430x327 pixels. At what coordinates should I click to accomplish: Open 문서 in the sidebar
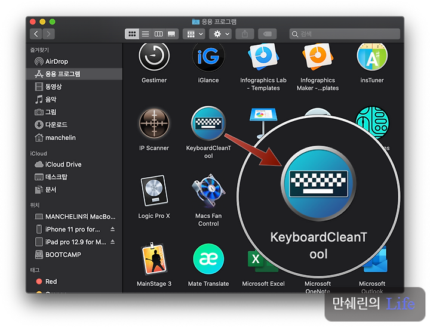coord(74,189)
